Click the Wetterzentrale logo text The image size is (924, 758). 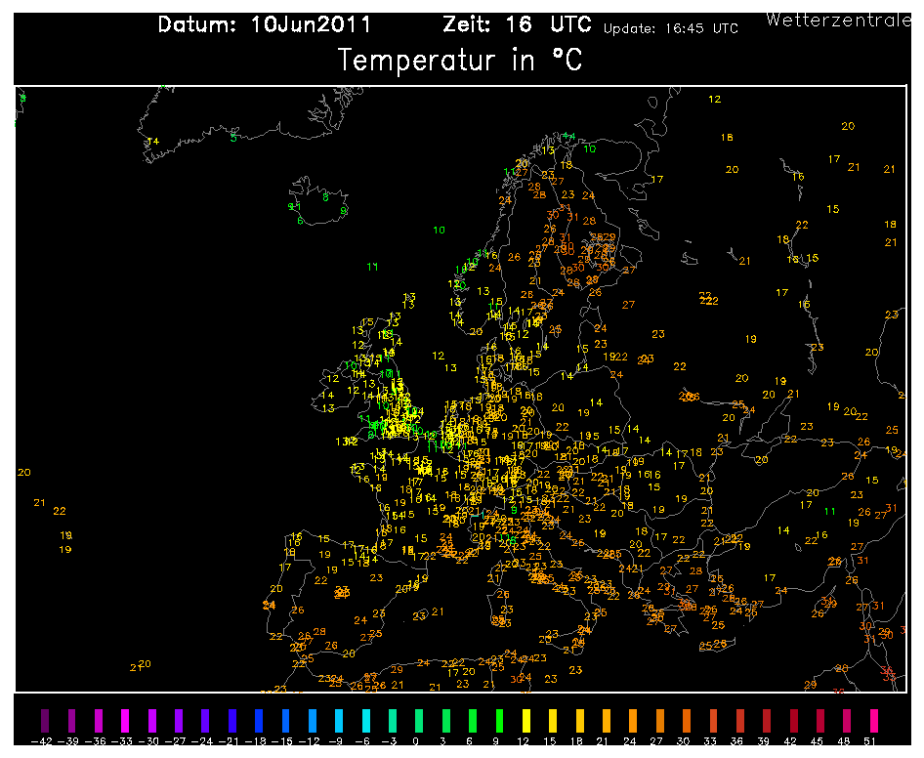coord(838,18)
